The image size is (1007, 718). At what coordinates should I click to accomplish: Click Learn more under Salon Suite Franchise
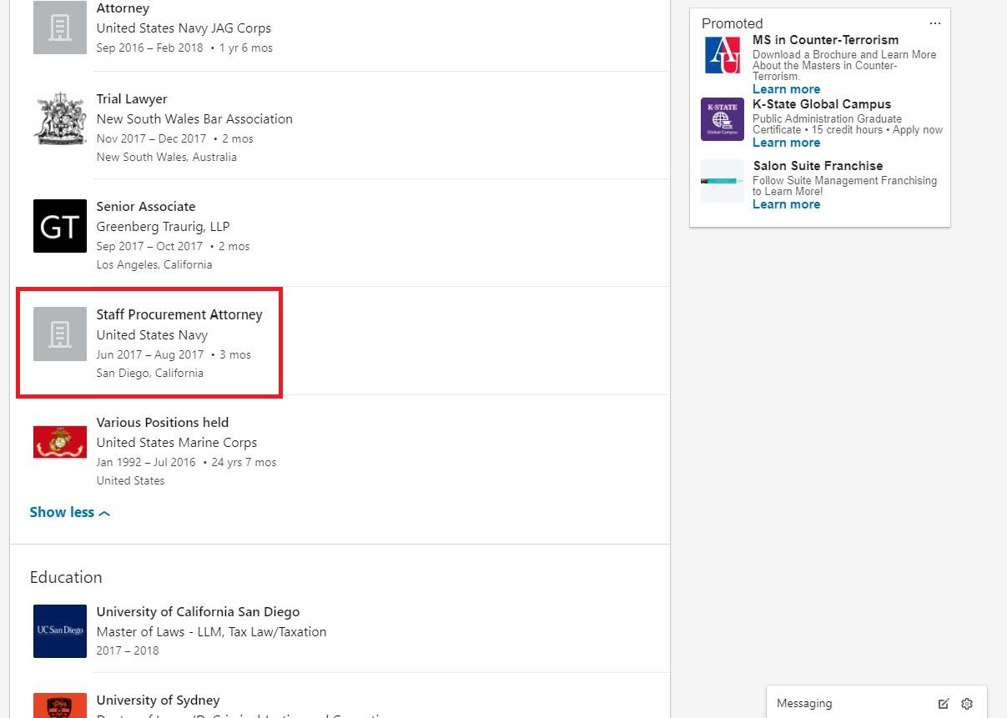click(x=786, y=204)
